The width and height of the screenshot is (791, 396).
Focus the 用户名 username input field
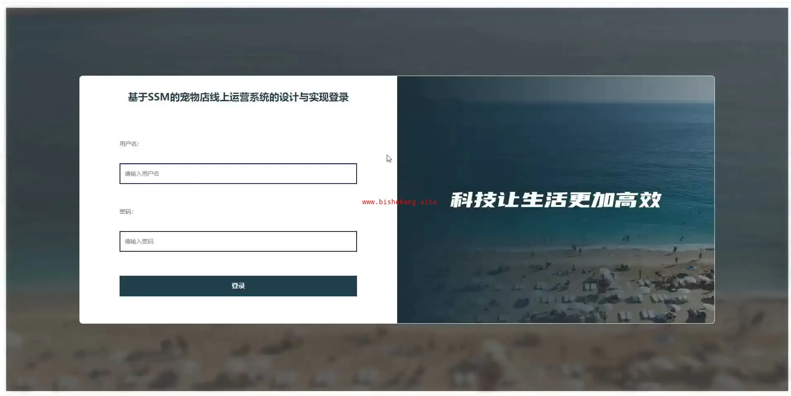tap(238, 174)
